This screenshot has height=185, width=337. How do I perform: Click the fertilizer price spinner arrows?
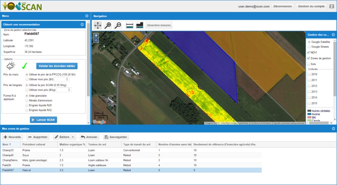[x=69, y=90]
